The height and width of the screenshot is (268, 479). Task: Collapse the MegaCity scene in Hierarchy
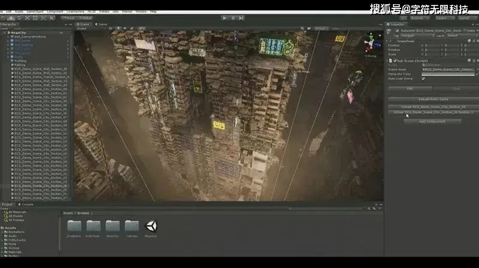tap(5, 32)
